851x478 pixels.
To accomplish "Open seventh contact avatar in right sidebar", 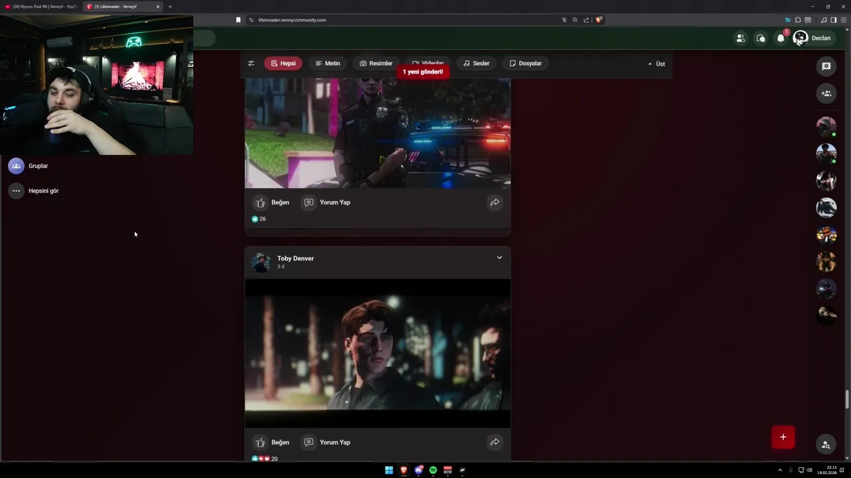I will point(826,289).
